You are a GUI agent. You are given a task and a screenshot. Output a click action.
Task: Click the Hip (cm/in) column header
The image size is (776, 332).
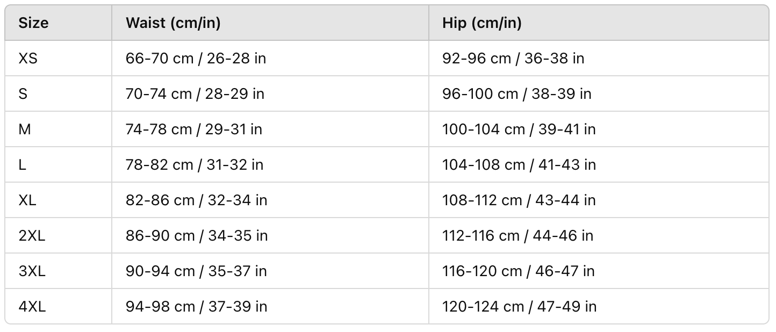pyautogui.click(x=482, y=23)
